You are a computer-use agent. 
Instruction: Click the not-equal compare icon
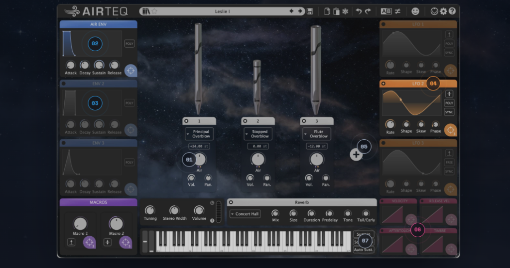tap(397, 11)
